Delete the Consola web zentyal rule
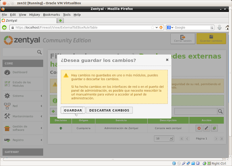Screen dimensions: 232x166 [x=199, y=128]
